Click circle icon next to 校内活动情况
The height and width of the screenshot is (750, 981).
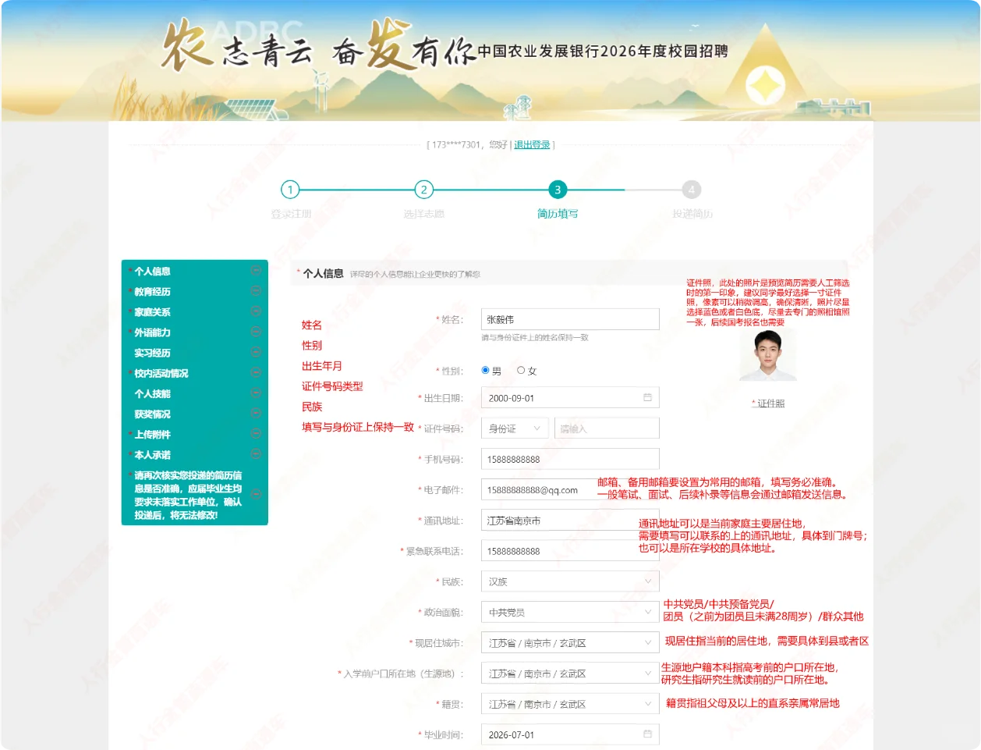pos(256,373)
